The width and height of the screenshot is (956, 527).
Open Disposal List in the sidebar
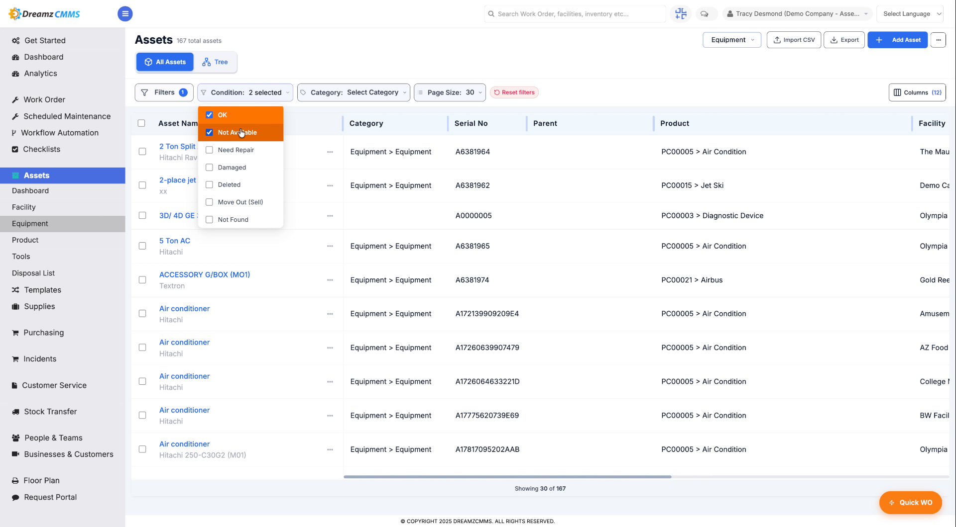click(x=33, y=273)
